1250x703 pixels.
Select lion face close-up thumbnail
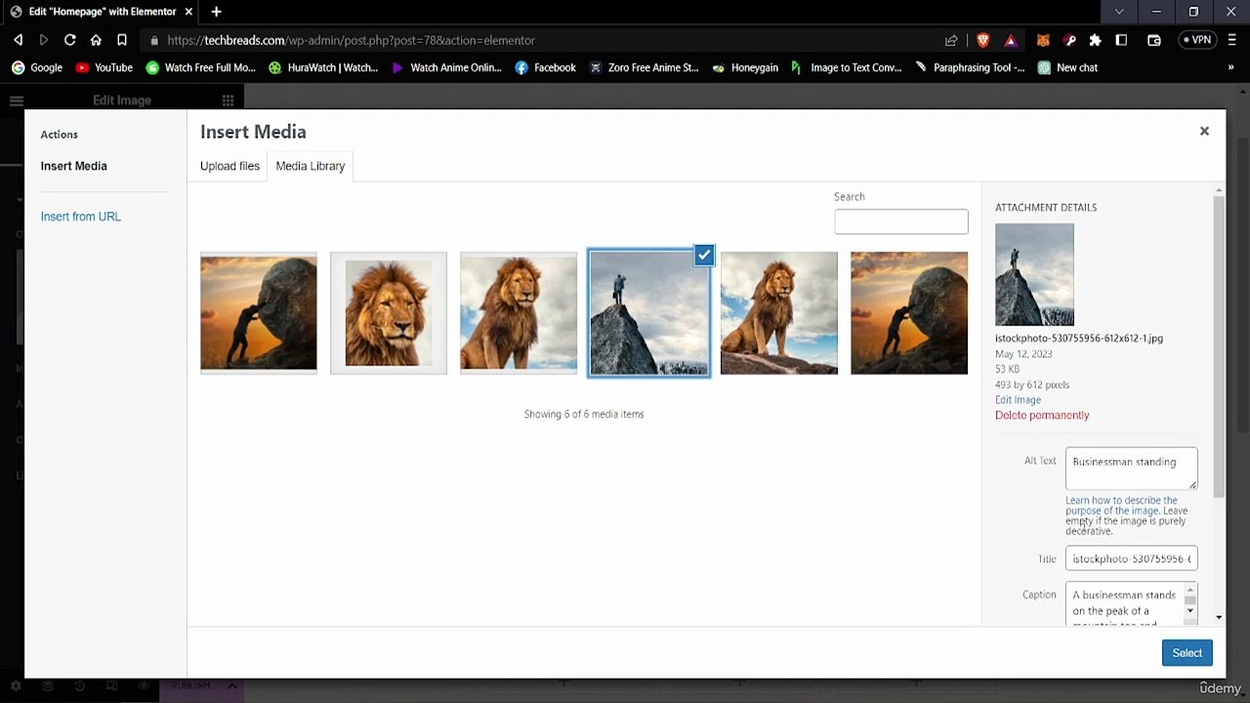[x=388, y=312]
